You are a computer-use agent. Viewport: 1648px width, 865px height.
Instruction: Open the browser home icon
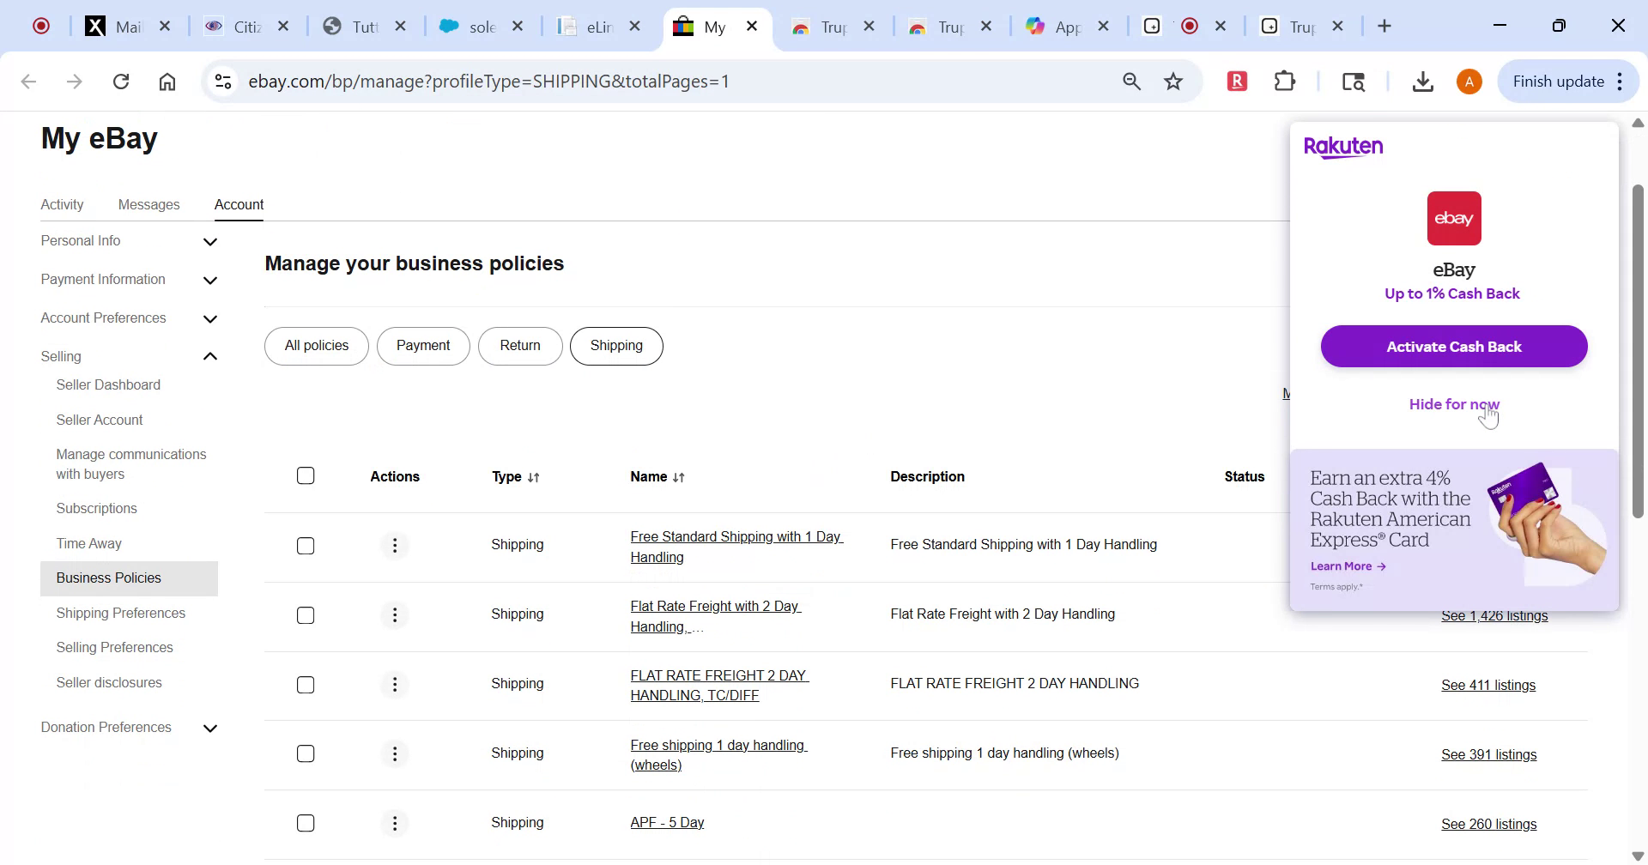(x=167, y=81)
